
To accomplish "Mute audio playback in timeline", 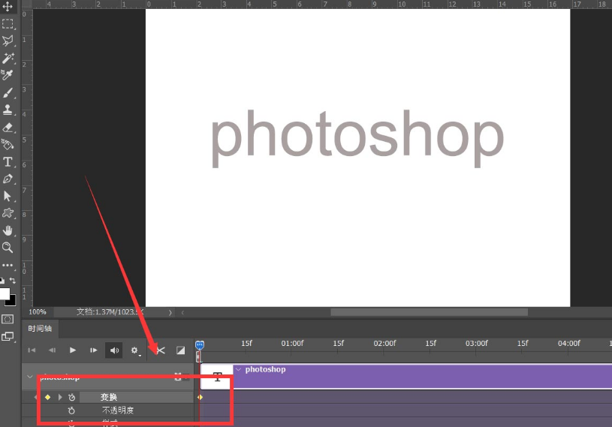I will coord(114,350).
